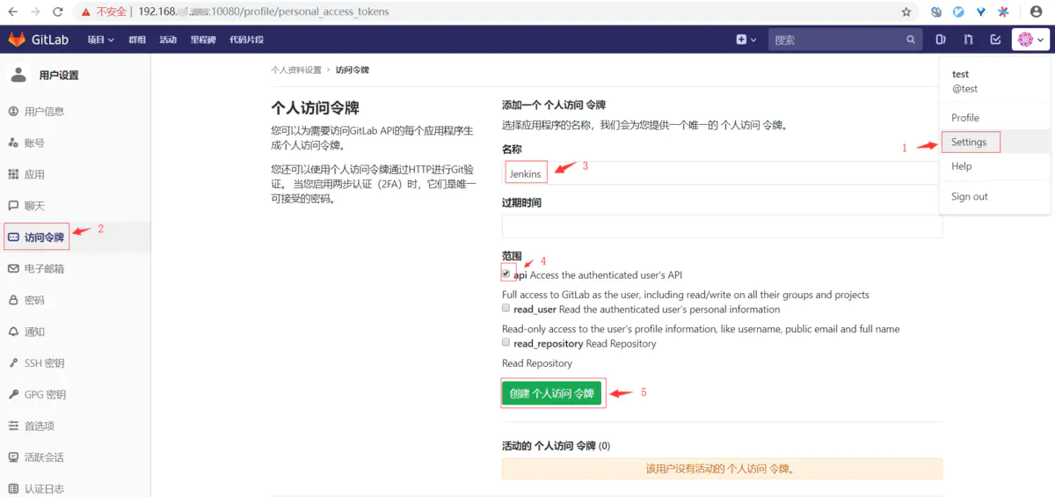Enable the read_user scope checkbox
1055x497 pixels.
click(506, 309)
